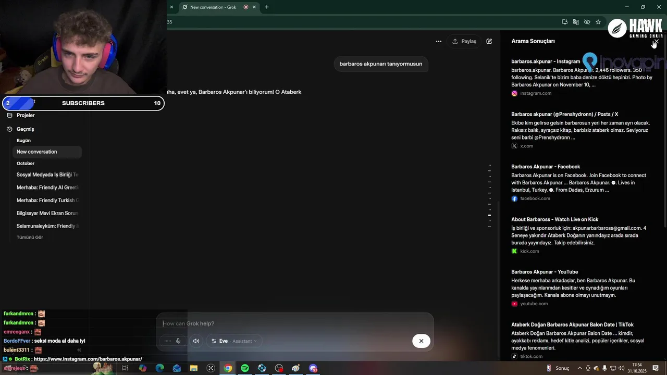Focus the How can Grok help input
The height and width of the screenshot is (375, 667).
point(294,323)
